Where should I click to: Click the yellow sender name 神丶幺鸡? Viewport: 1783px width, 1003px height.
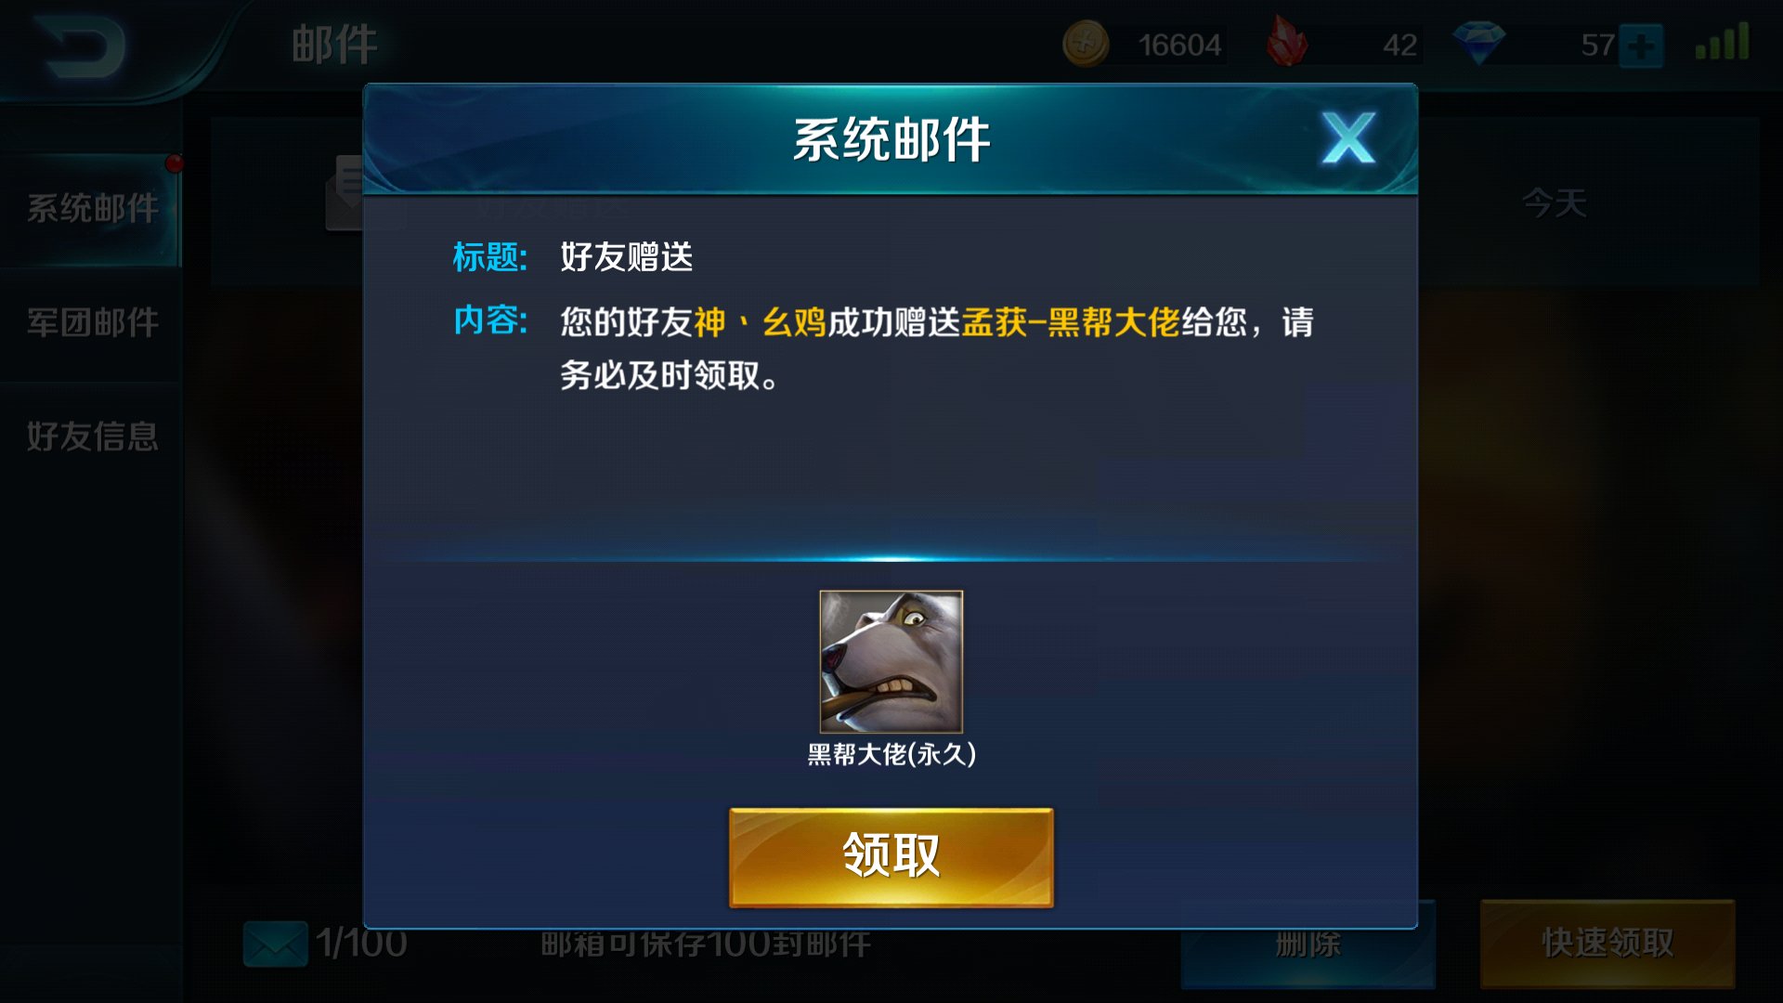(760, 322)
